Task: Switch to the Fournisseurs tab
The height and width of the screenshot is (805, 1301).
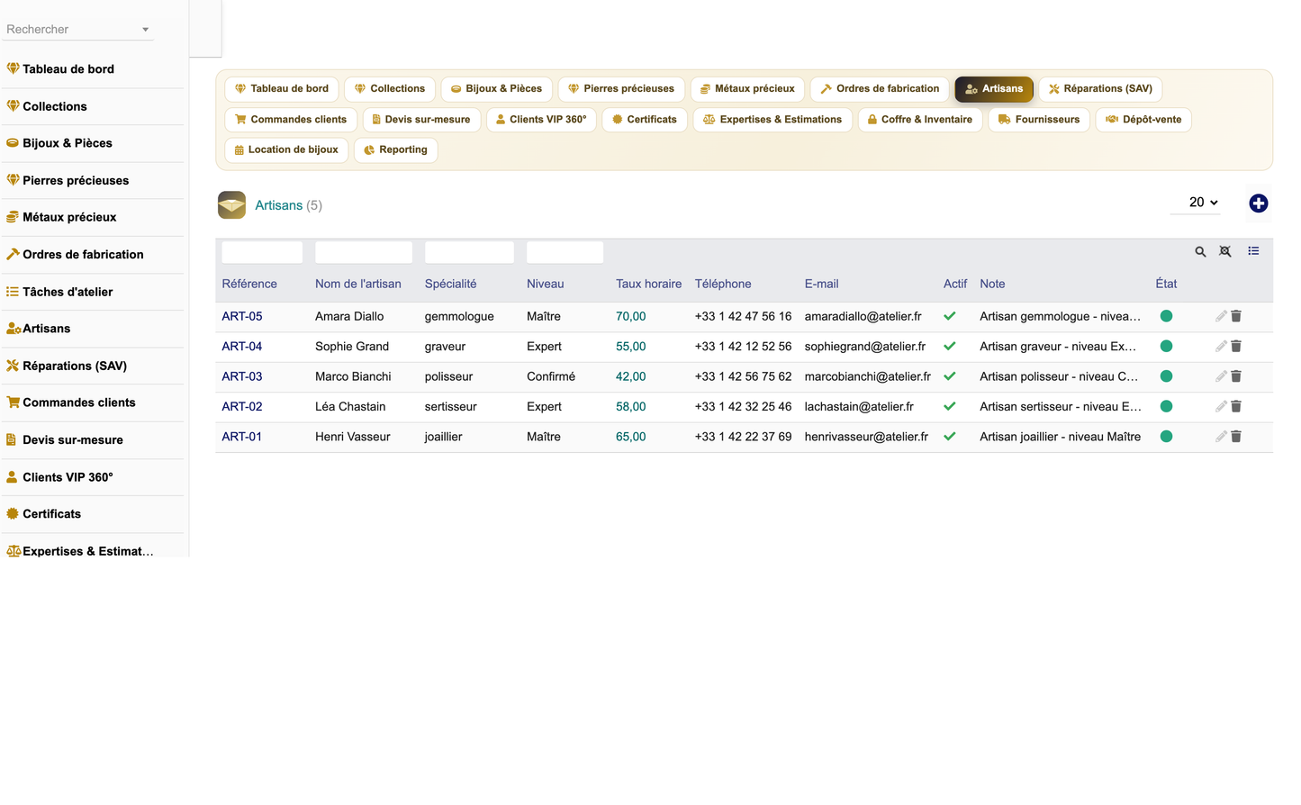Action: [1039, 120]
